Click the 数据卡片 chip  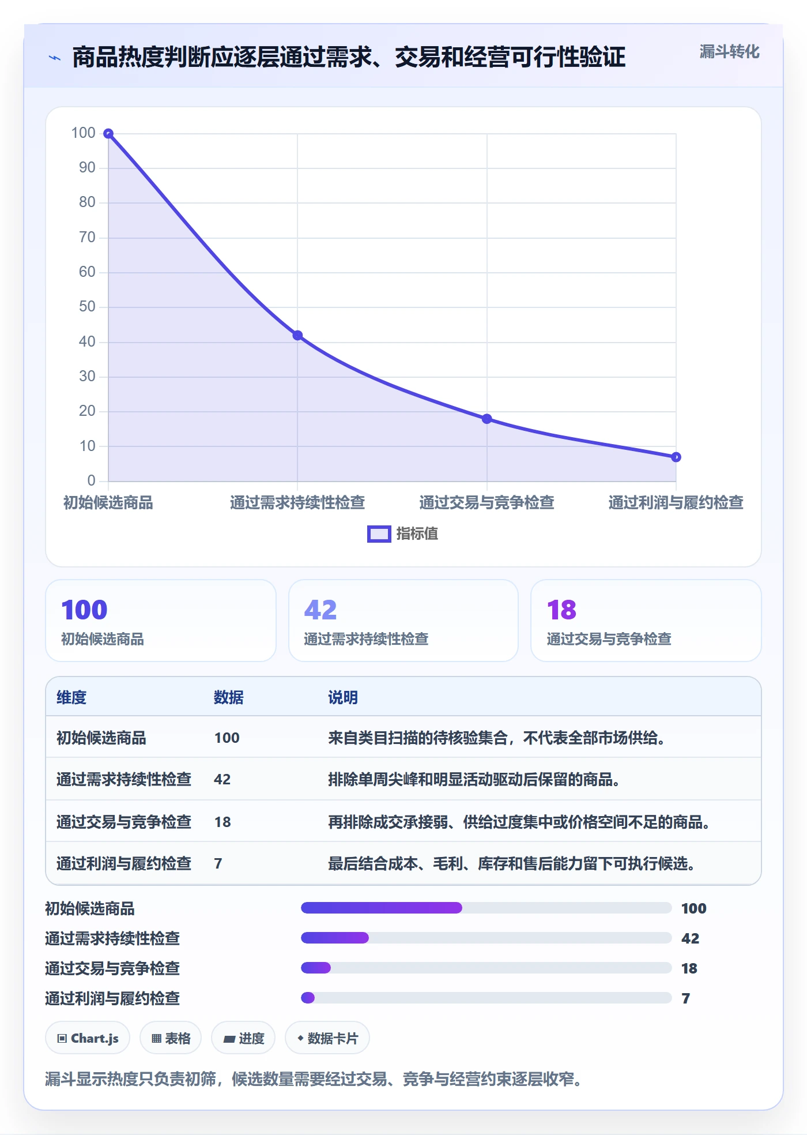pos(327,1039)
